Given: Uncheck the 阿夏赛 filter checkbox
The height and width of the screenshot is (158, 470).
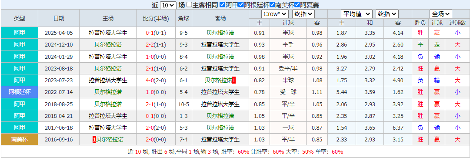Looking at the screenshot, I should 297,5.
